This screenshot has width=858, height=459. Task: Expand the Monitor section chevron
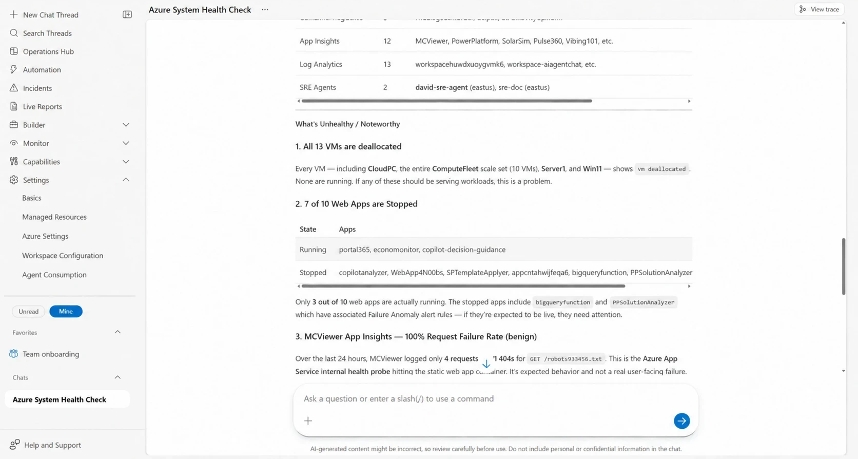click(x=126, y=143)
